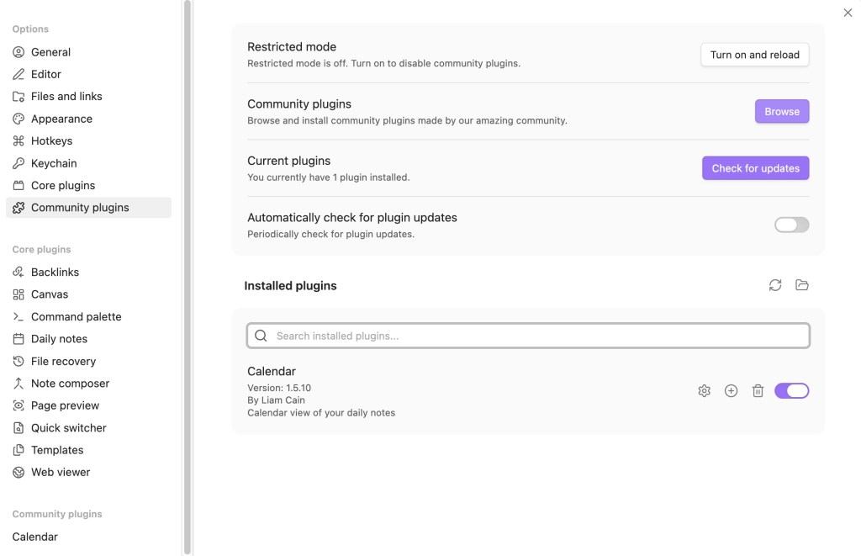Enable automatic plugin update checking
Image resolution: width=861 pixels, height=556 pixels.
tap(791, 225)
